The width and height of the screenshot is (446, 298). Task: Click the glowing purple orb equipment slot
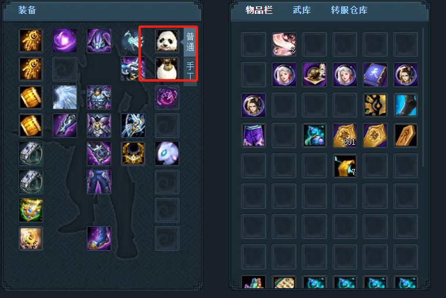coord(64,41)
